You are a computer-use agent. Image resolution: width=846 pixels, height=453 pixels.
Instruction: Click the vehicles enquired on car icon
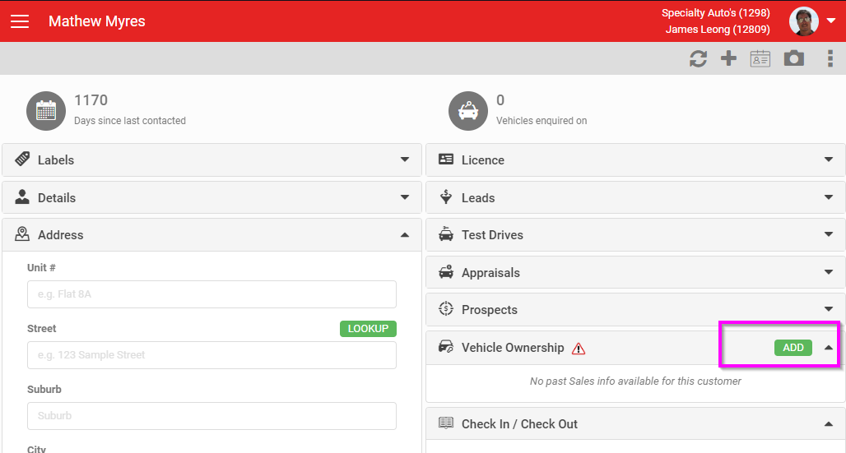pos(467,110)
